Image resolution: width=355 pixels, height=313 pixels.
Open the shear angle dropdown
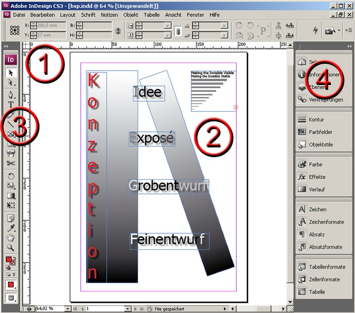click(x=224, y=35)
